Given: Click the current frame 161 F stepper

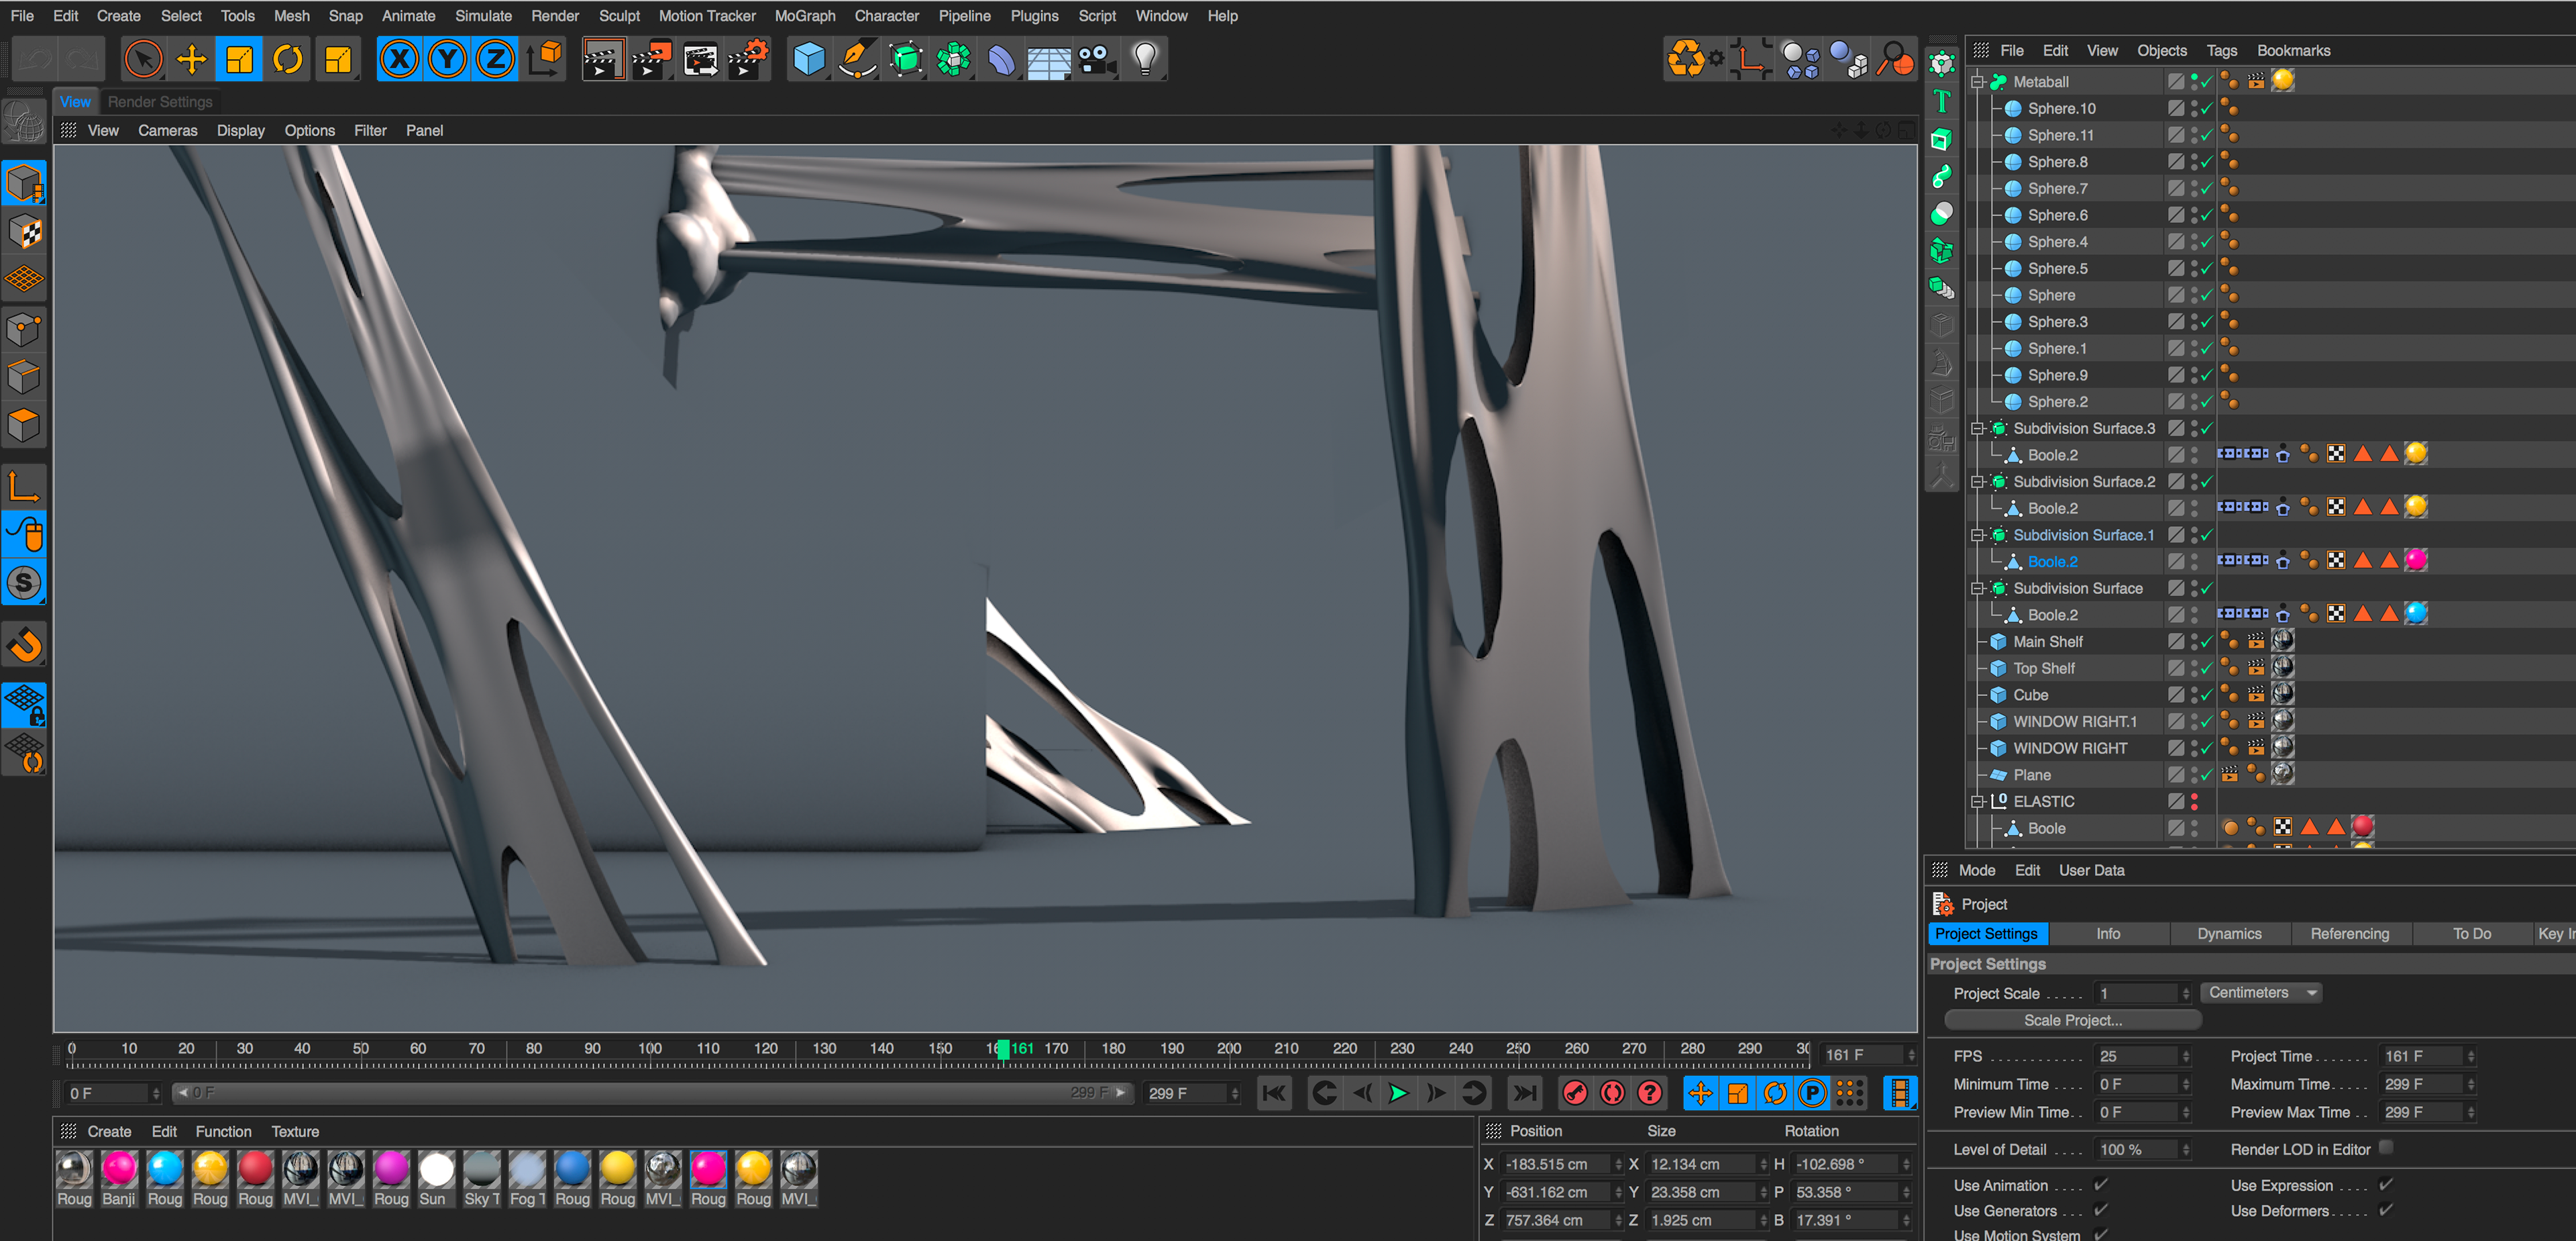Looking at the screenshot, I should pos(1911,1055).
